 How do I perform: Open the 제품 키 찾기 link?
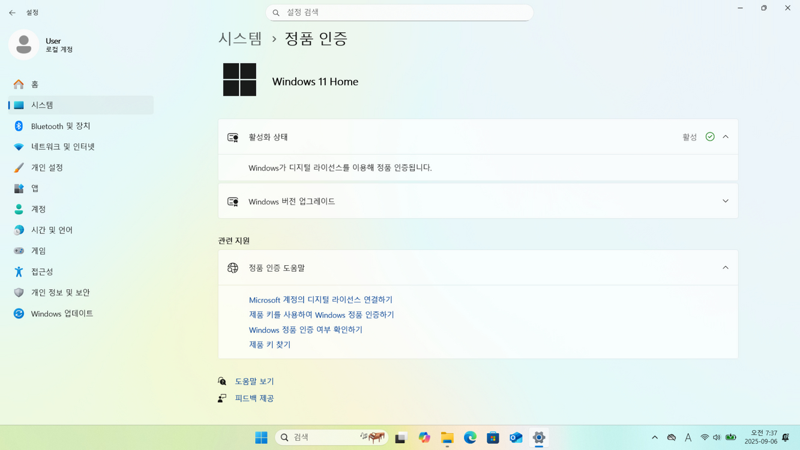click(269, 344)
